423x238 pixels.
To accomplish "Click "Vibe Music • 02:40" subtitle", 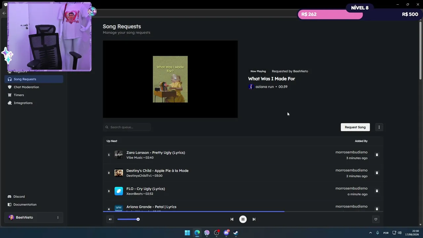I will (140, 158).
